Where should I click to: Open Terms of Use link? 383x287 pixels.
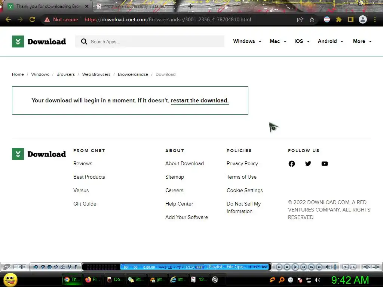242,177
